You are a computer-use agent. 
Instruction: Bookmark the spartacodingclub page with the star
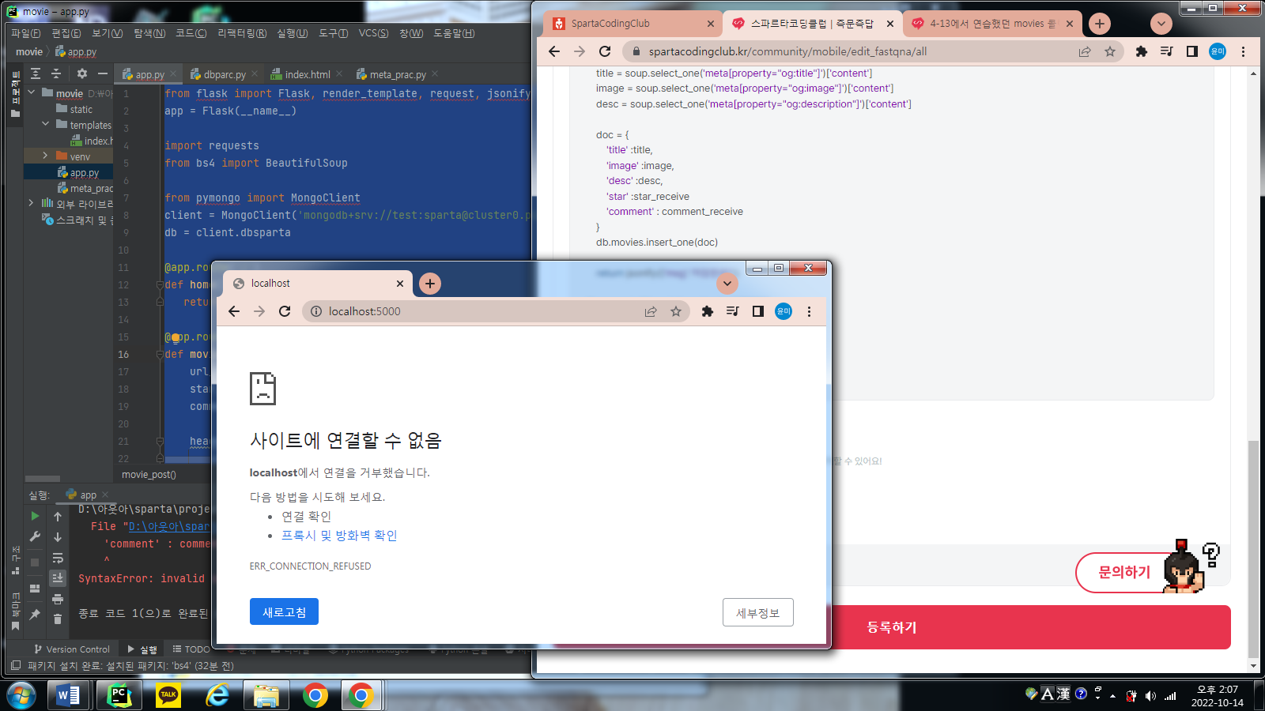(x=1110, y=51)
